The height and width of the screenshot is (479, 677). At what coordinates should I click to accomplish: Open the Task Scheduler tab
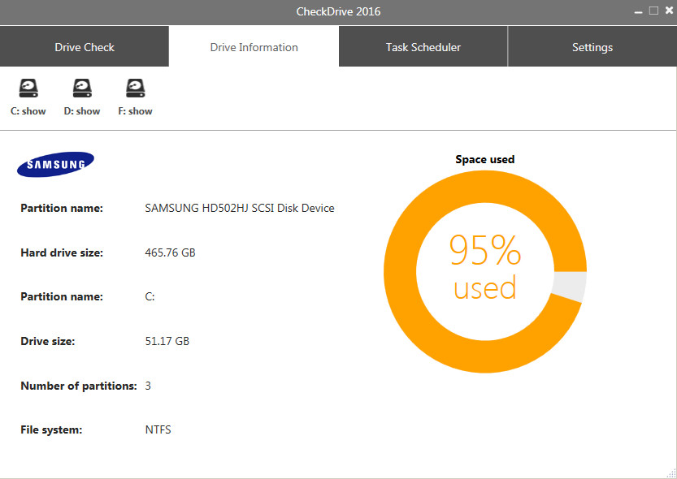[423, 46]
